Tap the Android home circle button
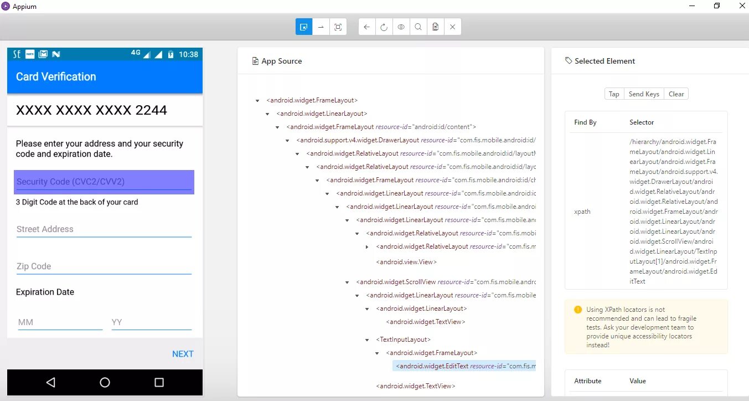Image resolution: width=749 pixels, height=401 pixels. click(105, 382)
